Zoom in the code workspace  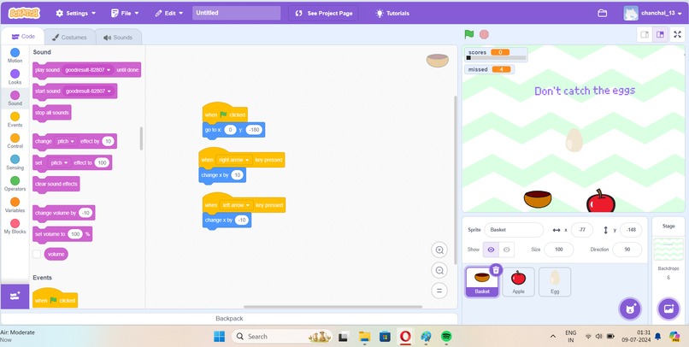439,250
